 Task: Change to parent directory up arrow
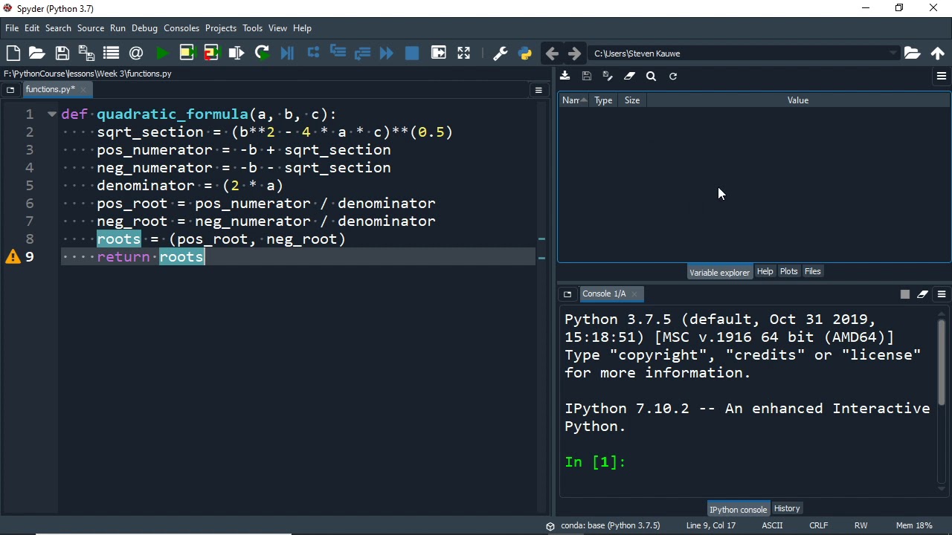click(x=938, y=53)
